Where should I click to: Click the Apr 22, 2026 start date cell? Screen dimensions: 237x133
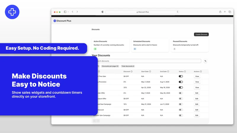click(146, 87)
